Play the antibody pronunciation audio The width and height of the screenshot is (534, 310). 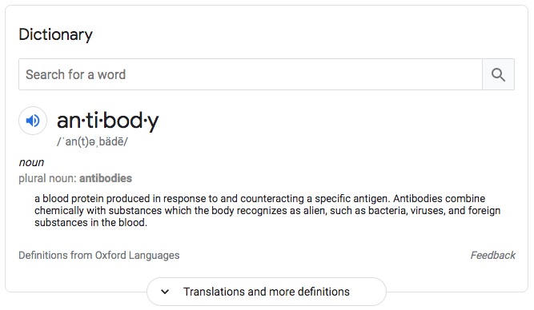click(x=33, y=121)
